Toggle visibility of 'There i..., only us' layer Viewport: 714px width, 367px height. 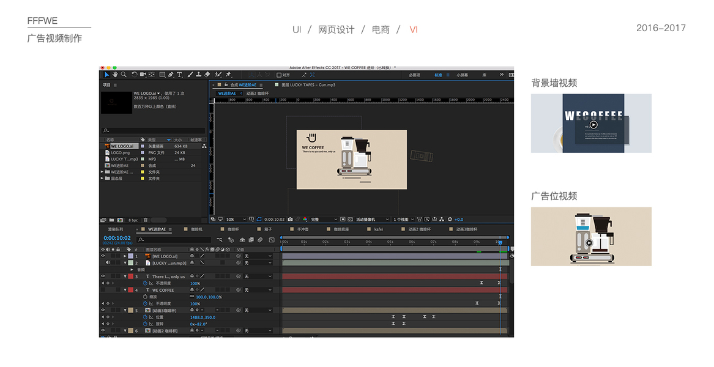(x=103, y=276)
